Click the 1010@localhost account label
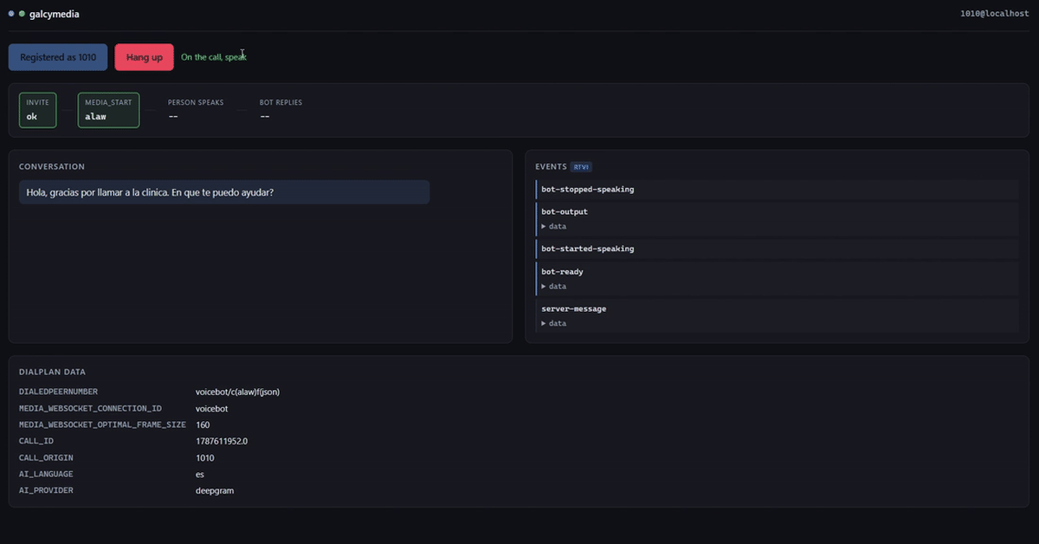Viewport: 1039px width, 544px height. pyautogui.click(x=995, y=15)
